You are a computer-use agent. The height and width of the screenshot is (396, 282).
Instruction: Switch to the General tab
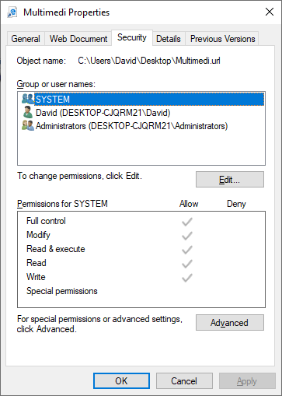(26, 39)
